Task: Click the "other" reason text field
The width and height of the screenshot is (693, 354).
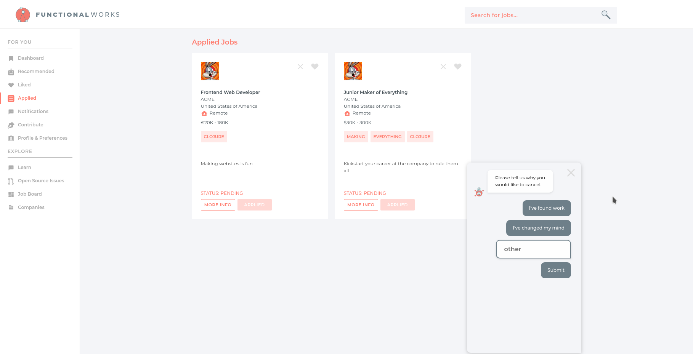Action: (533, 249)
